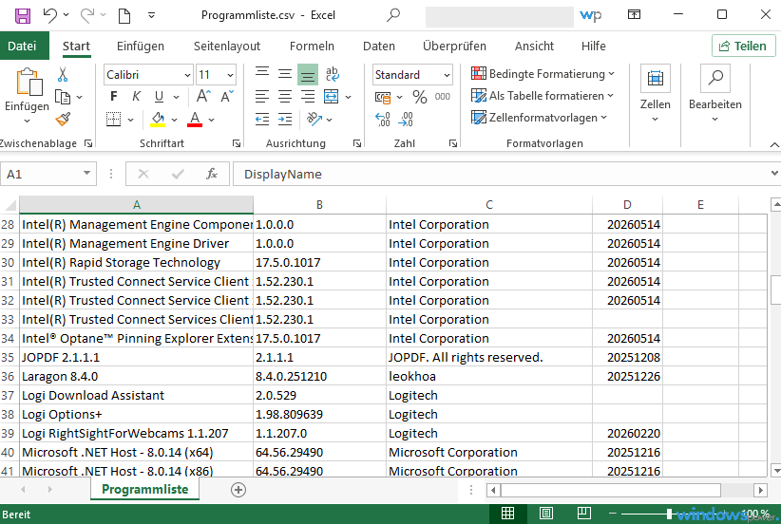Wrap text icon in Ausrichtung
Image resolution: width=781 pixels, height=524 pixels.
(332, 75)
